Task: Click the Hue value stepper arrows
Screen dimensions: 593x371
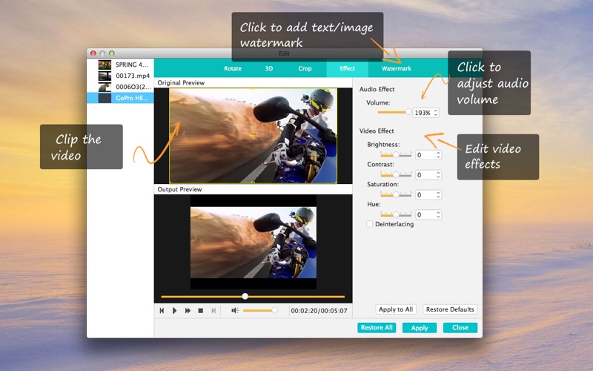Action: 438,214
